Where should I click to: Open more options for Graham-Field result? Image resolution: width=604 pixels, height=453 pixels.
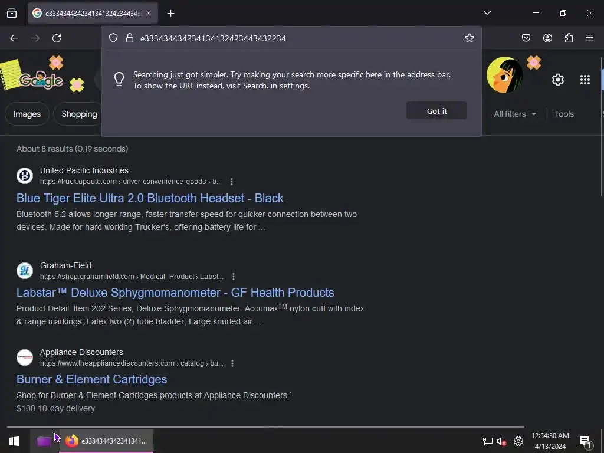coord(234,277)
